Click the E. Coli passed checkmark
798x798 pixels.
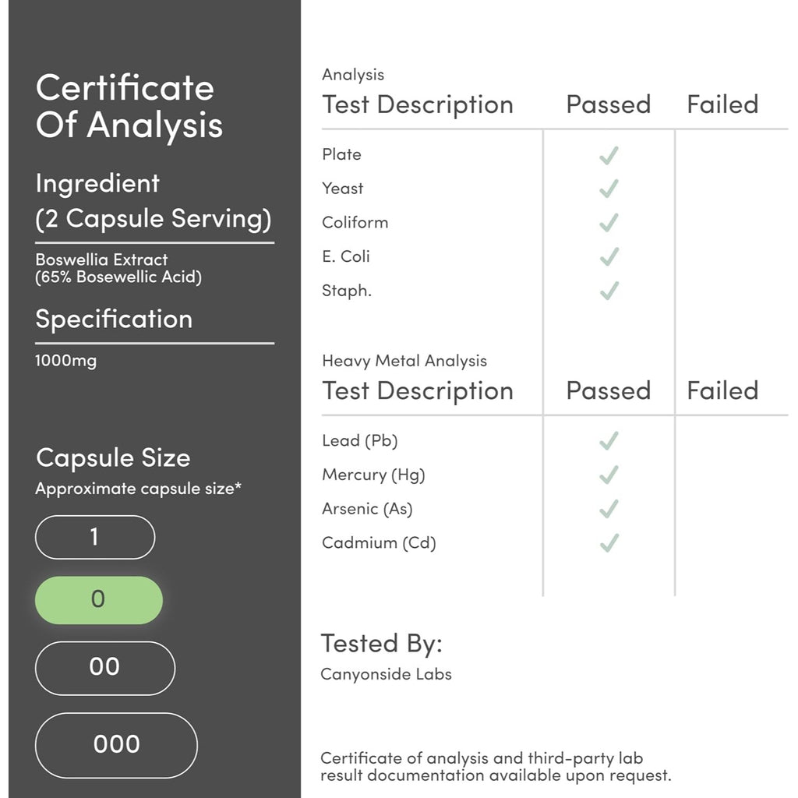coord(609,256)
